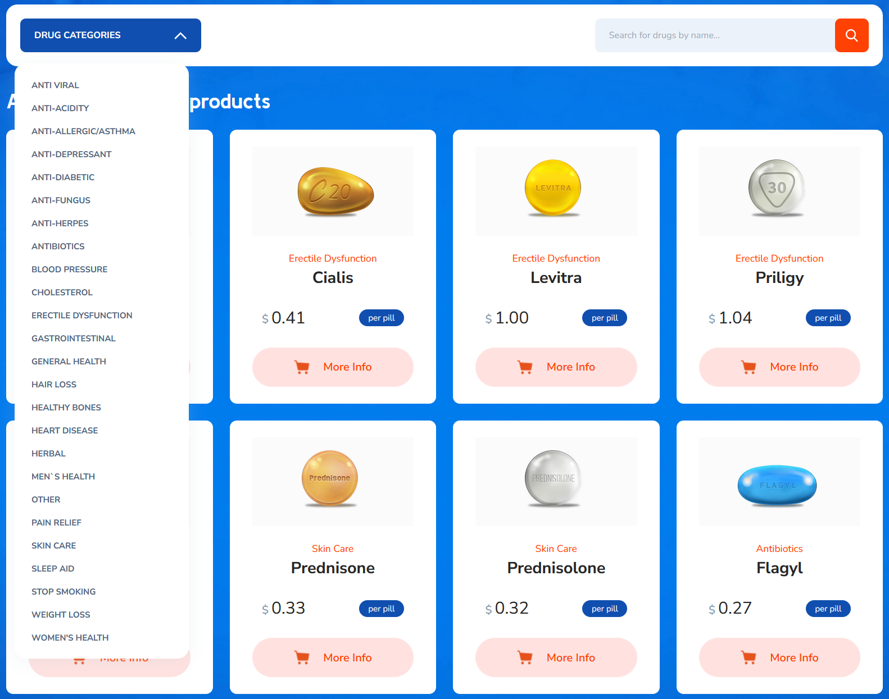This screenshot has height=699, width=889.
Task: Select Heart Disease category
Action: pyautogui.click(x=65, y=431)
